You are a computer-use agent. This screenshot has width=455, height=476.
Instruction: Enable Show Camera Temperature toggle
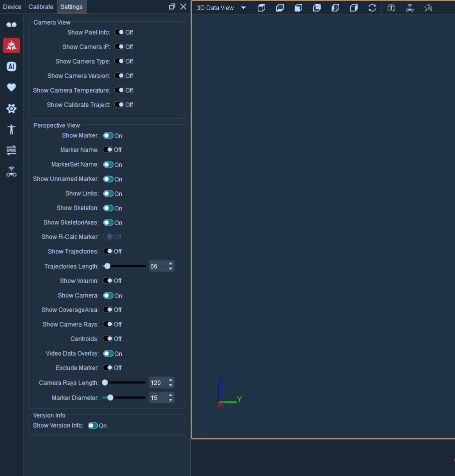(119, 90)
